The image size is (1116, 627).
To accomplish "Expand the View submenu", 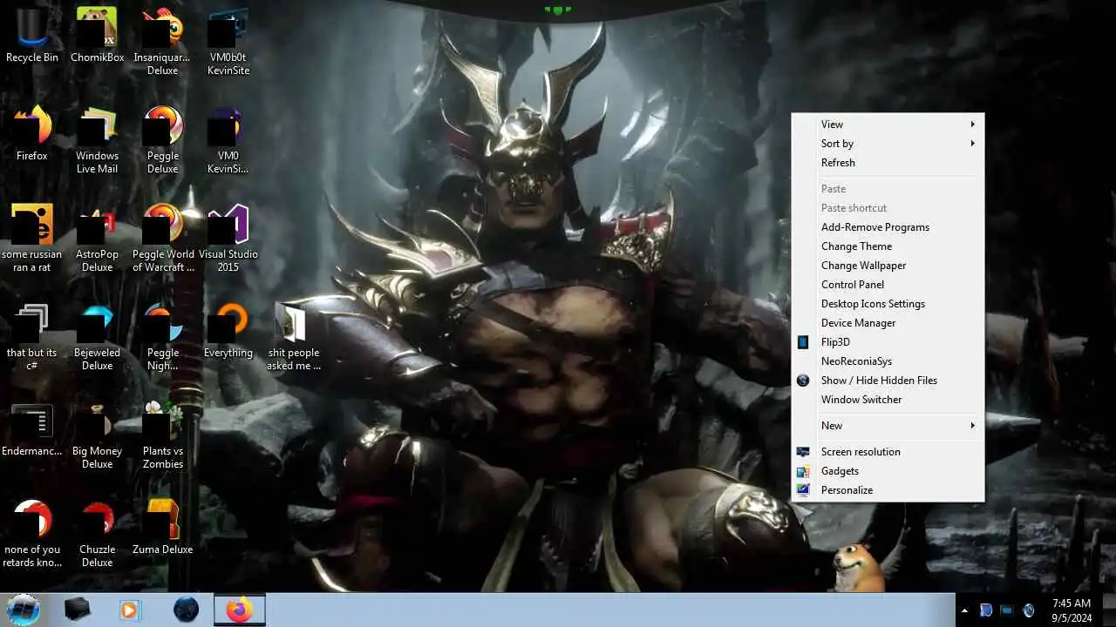I will [888, 125].
